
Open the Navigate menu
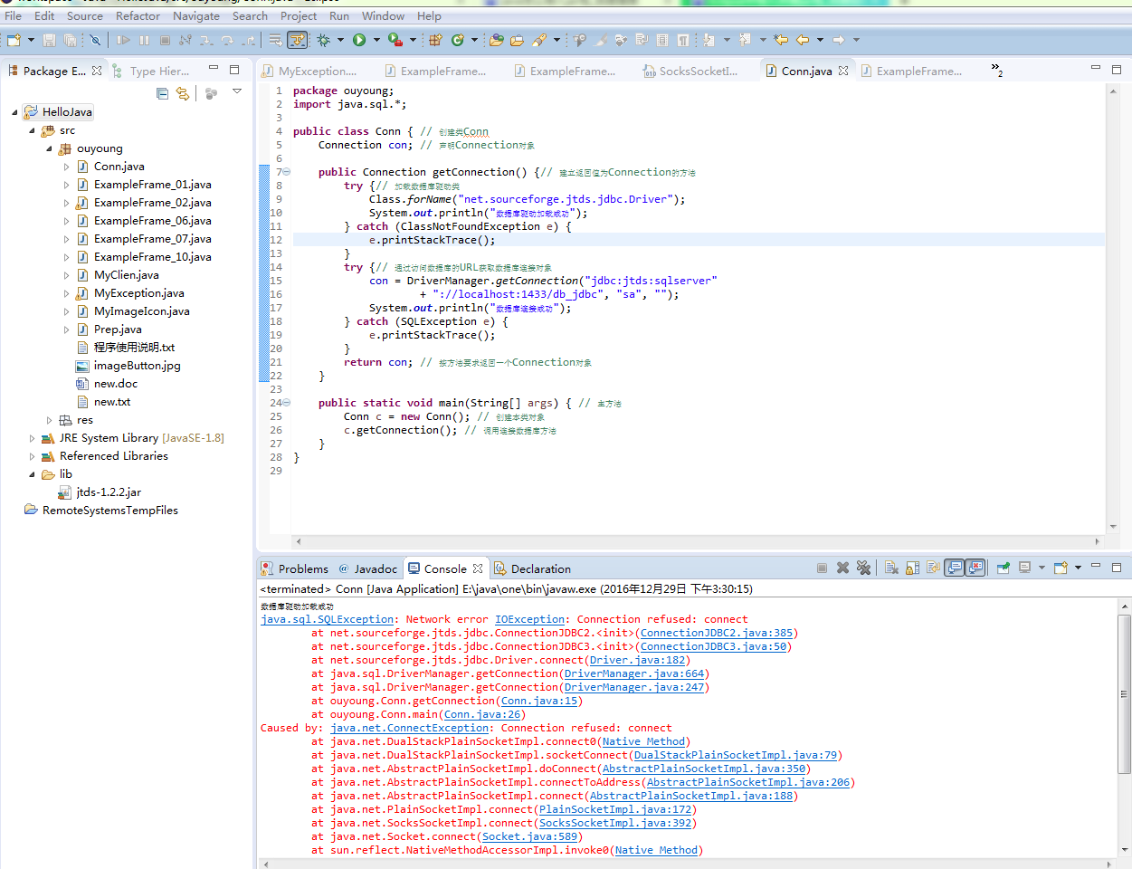(x=196, y=15)
